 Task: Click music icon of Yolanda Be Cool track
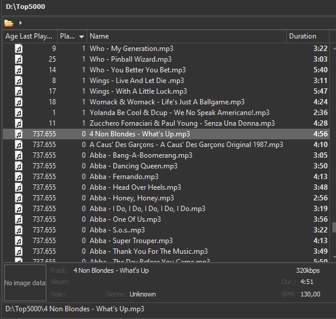coord(18,113)
